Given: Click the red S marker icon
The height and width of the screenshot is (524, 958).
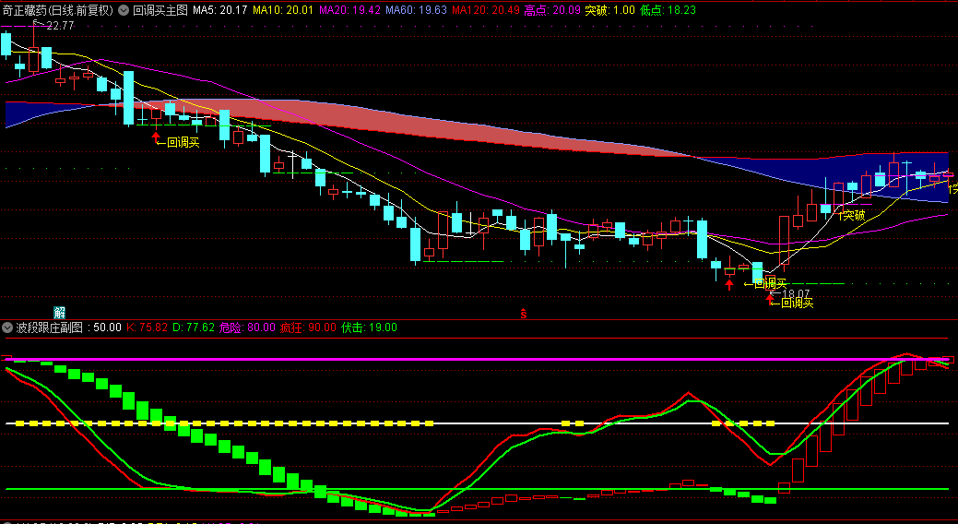Looking at the screenshot, I should pos(524,314).
